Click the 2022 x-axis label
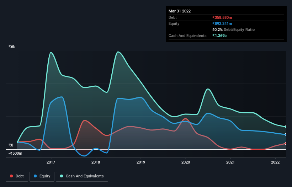The height and width of the screenshot is (187, 292). coord(275,162)
